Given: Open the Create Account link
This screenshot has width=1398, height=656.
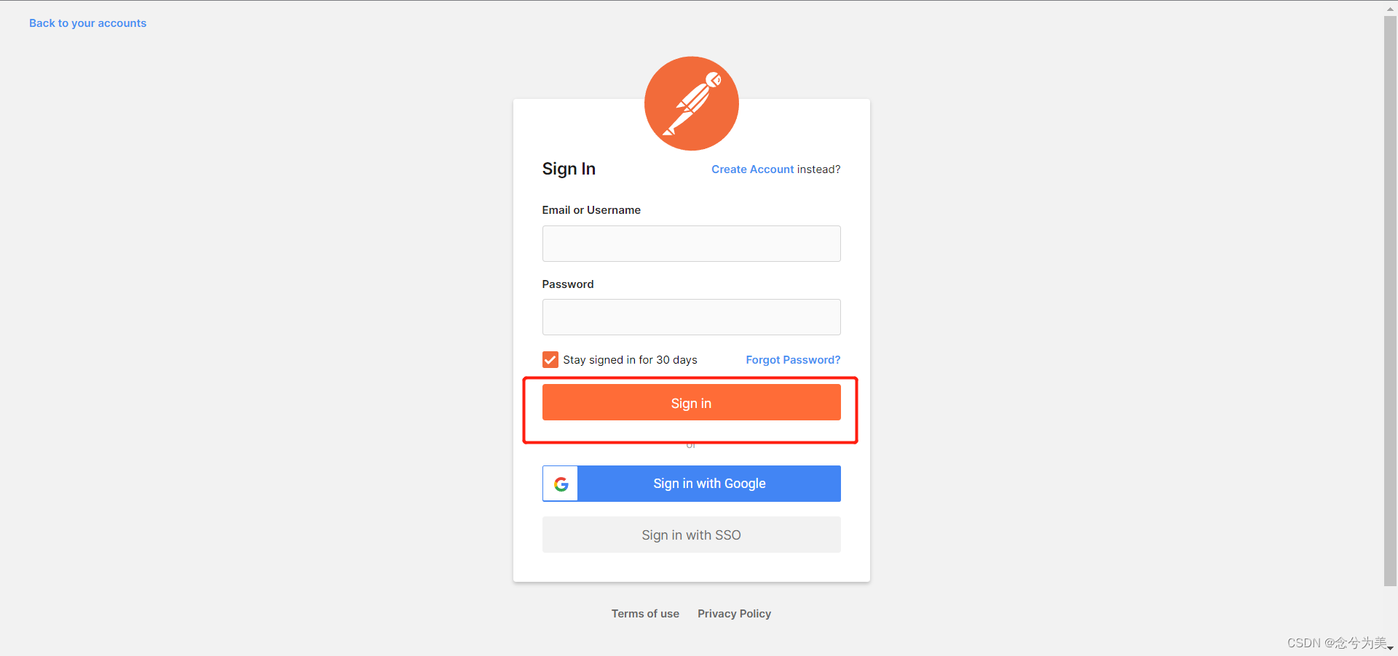Looking at the screenshot, I should click(x=752, y=169).
